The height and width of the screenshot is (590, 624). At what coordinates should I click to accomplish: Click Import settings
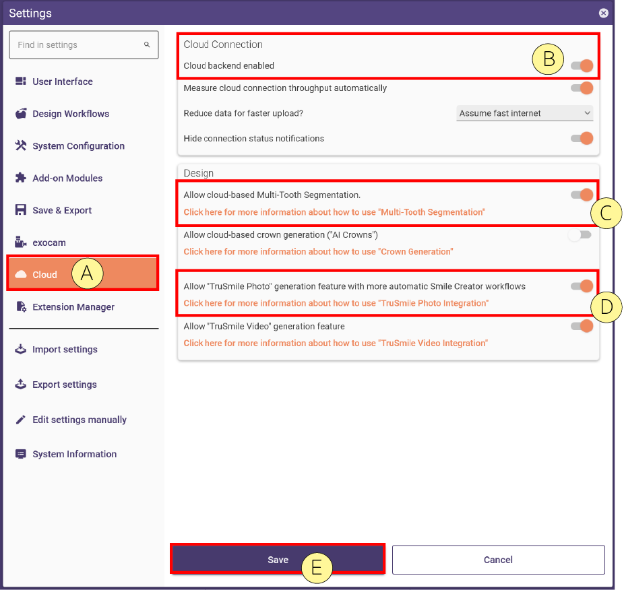tap(65, 350)
